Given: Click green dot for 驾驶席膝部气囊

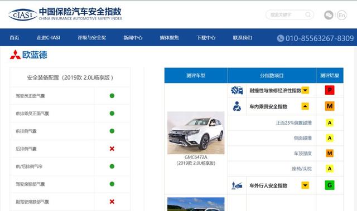Looking at the screenshot, I should (112, 184).
